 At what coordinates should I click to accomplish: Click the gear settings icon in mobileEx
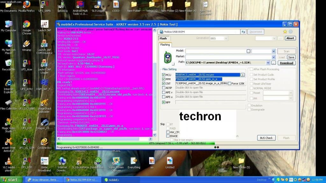pos(290,32)
